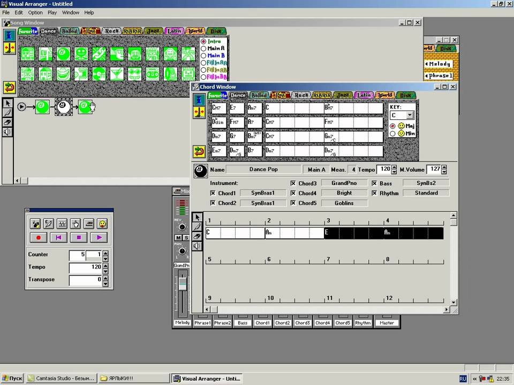The height and width of the screenshot is (385, 514).
Task: Select the Intro radio button
Action: pos(203,42)
